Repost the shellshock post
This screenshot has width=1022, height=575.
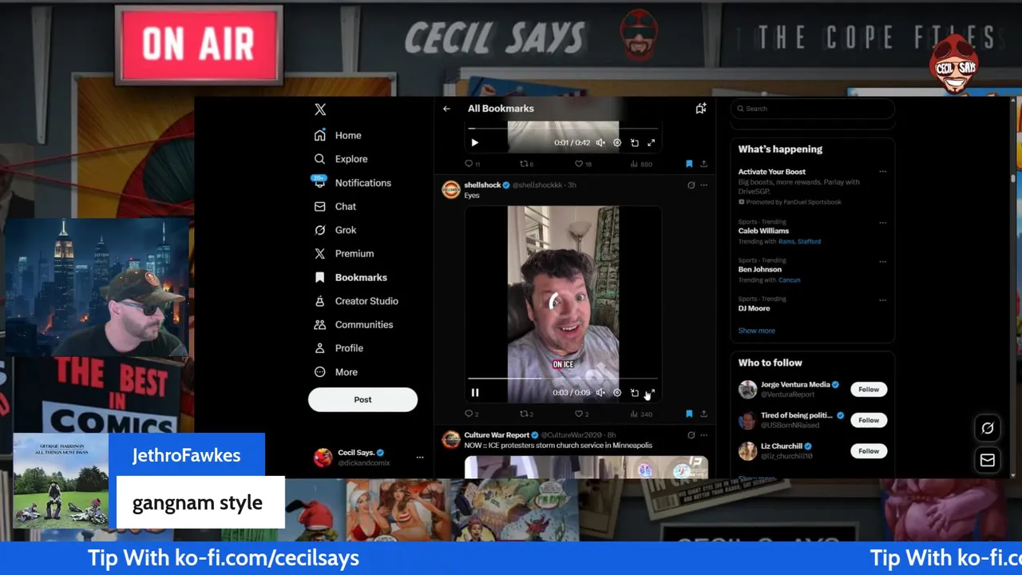(526, 414)
